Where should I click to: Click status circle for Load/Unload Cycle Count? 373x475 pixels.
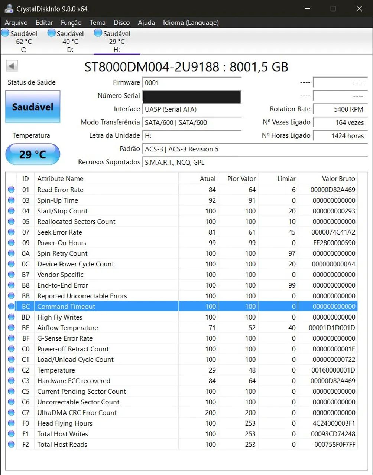point(11,360)
